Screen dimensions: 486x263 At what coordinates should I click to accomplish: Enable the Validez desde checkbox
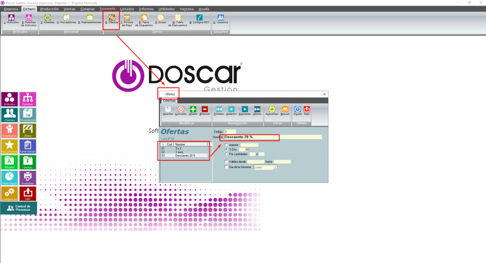[226, 161]
